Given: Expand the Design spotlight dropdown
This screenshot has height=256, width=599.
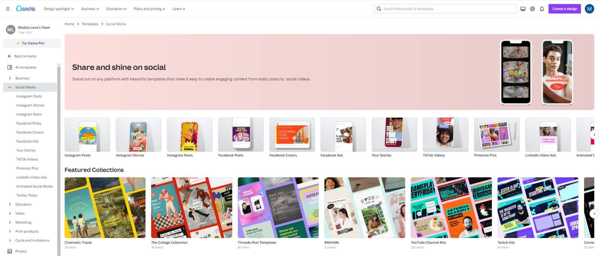Looking at the screenshot, I should pyautogui.click(x=59, y=9).
